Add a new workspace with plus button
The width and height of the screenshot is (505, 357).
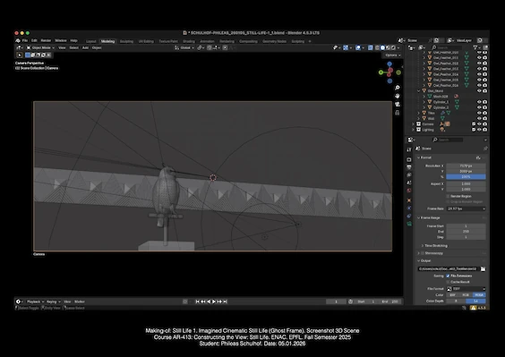310,41
